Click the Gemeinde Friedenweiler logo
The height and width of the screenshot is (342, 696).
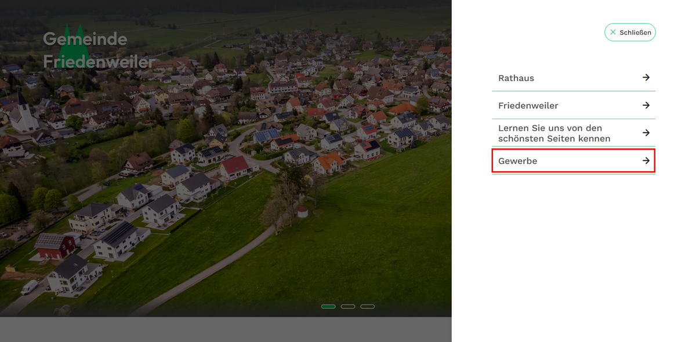(x=99, y=47)
